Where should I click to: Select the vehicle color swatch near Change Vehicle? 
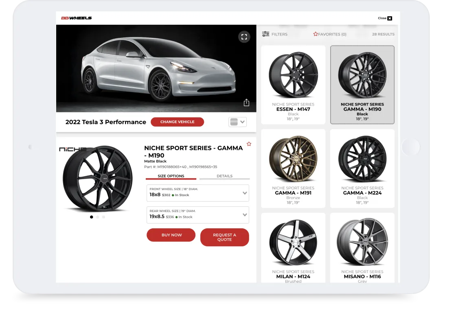coord(234,122)
